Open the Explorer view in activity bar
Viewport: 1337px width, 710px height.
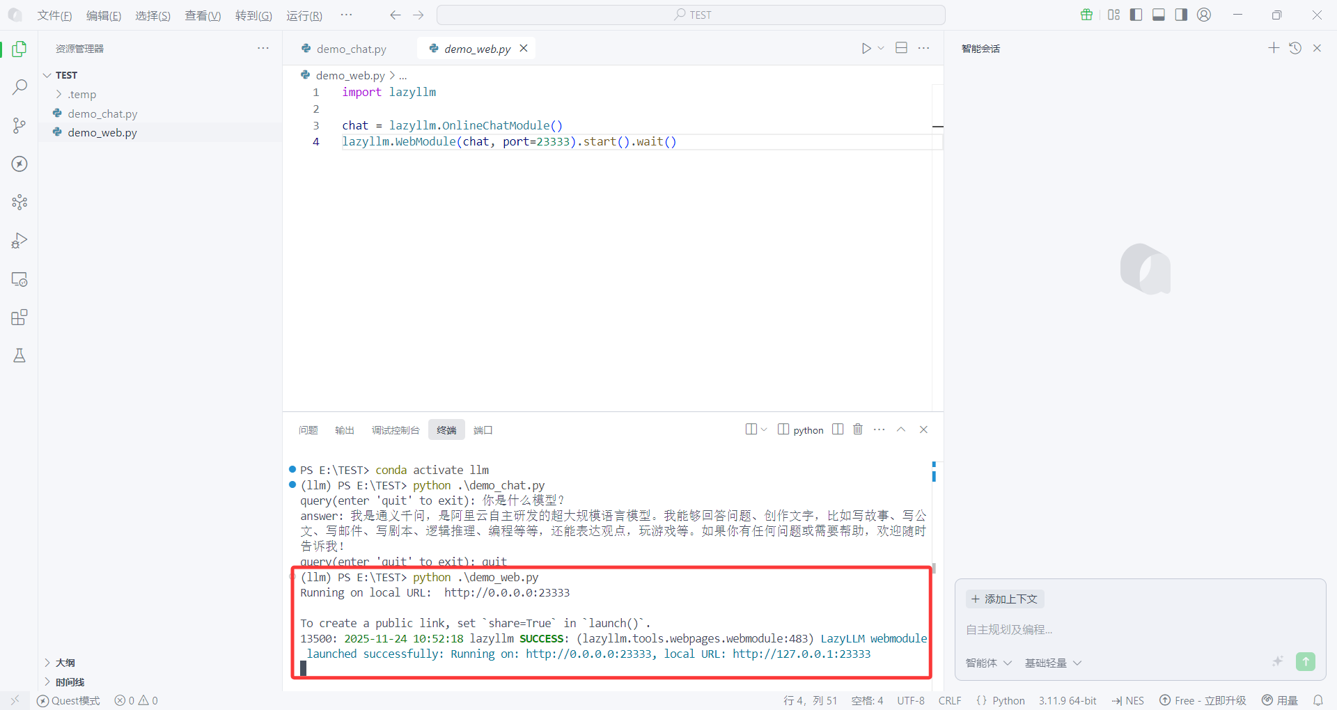coord(19,49)
